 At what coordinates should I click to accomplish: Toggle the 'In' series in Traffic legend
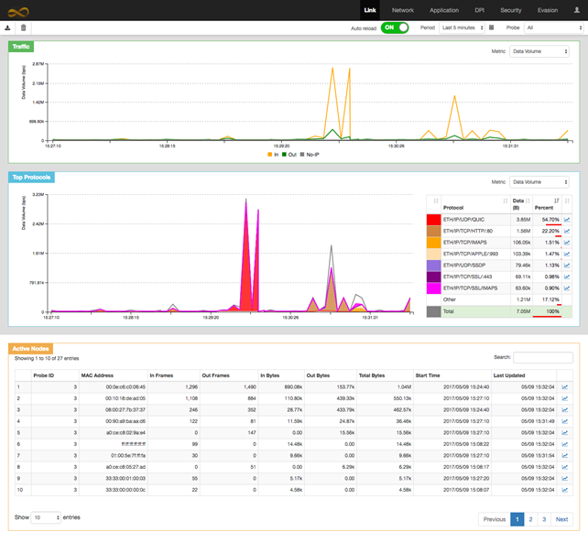(x=272, y=155)
